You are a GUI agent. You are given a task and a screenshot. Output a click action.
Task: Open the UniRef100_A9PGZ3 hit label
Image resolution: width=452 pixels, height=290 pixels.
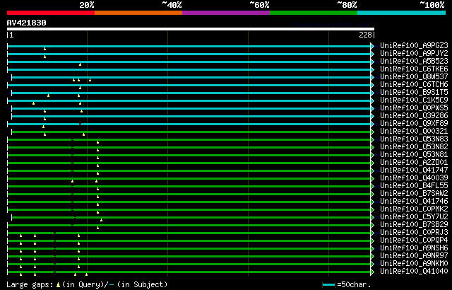[x=414, y=45]
